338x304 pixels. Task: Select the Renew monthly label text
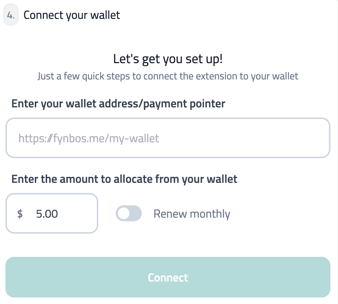tap(191, 214)
